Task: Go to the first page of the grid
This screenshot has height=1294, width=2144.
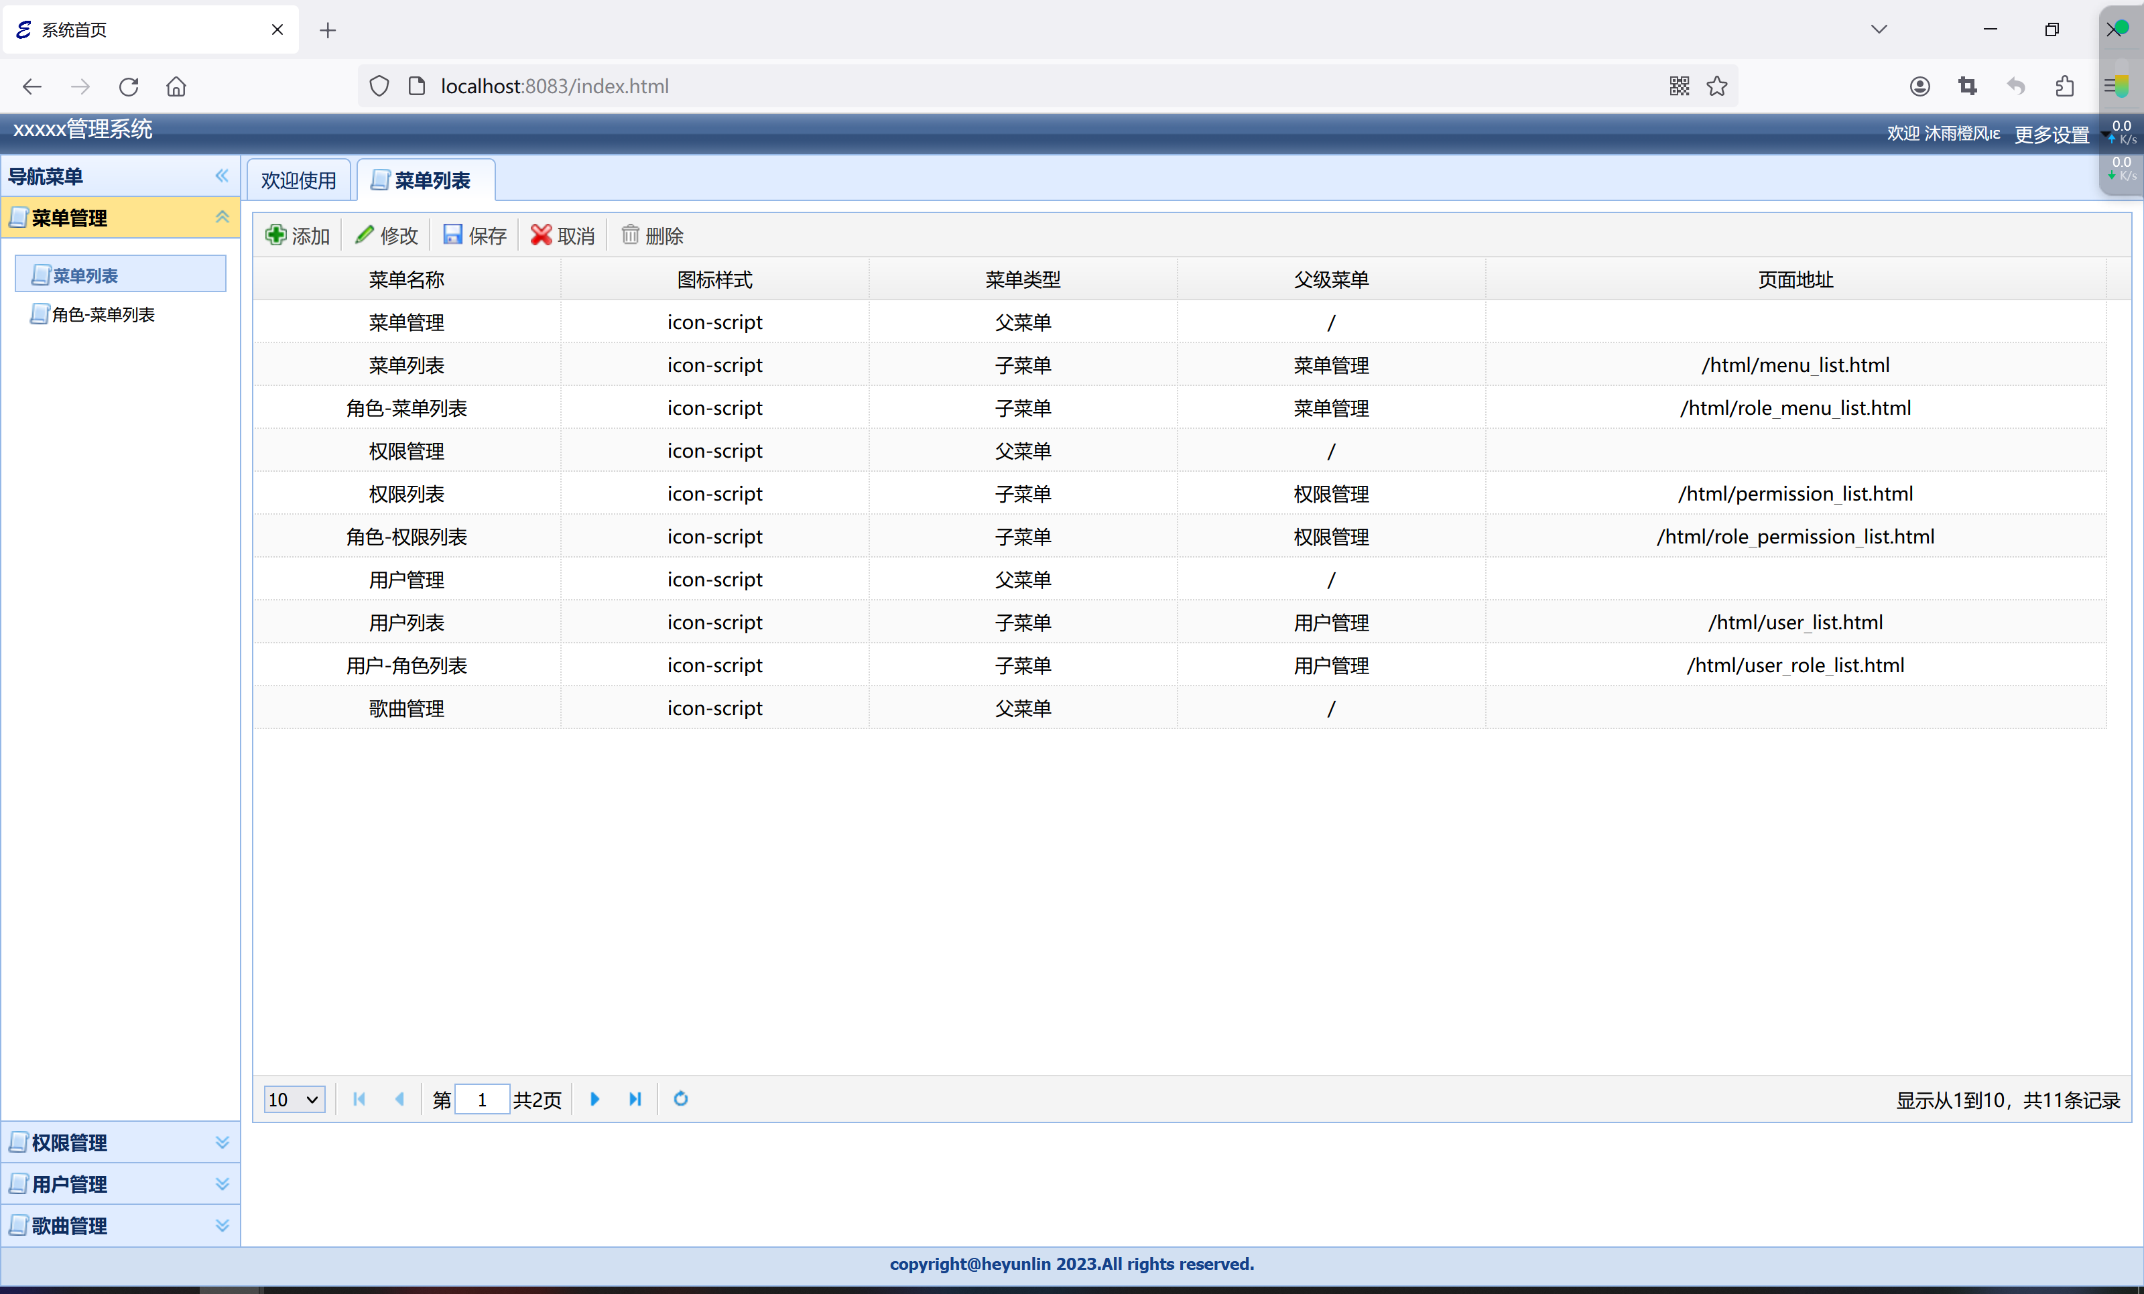Action: 359,1099
